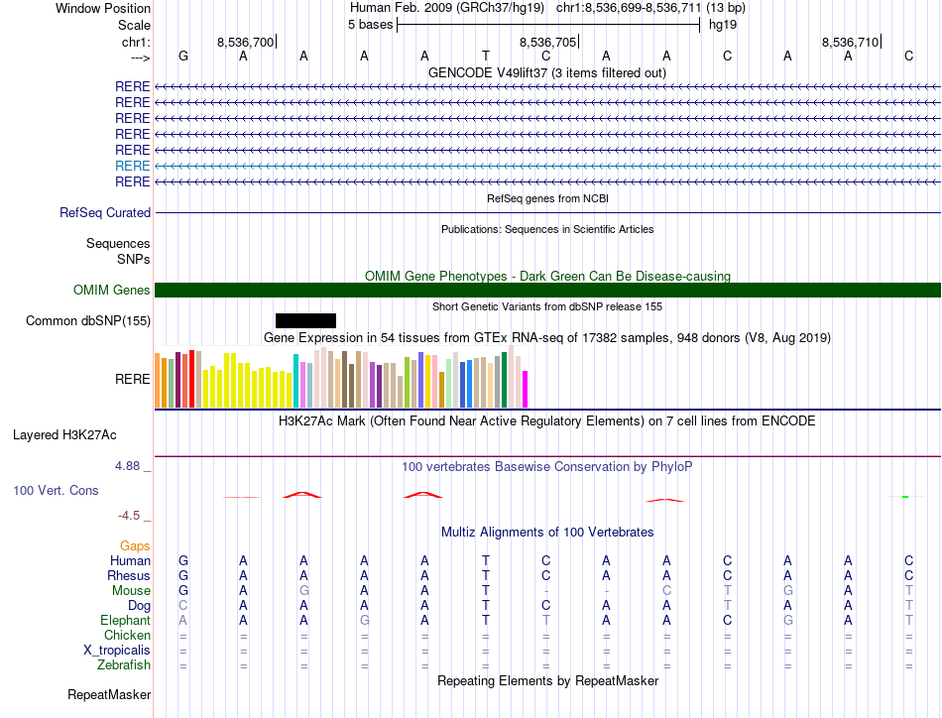Image resolution: width=942 pixels, height=718 pixels.
Task: Click the Layered H3K27Ac label
Action: point(64,435)
